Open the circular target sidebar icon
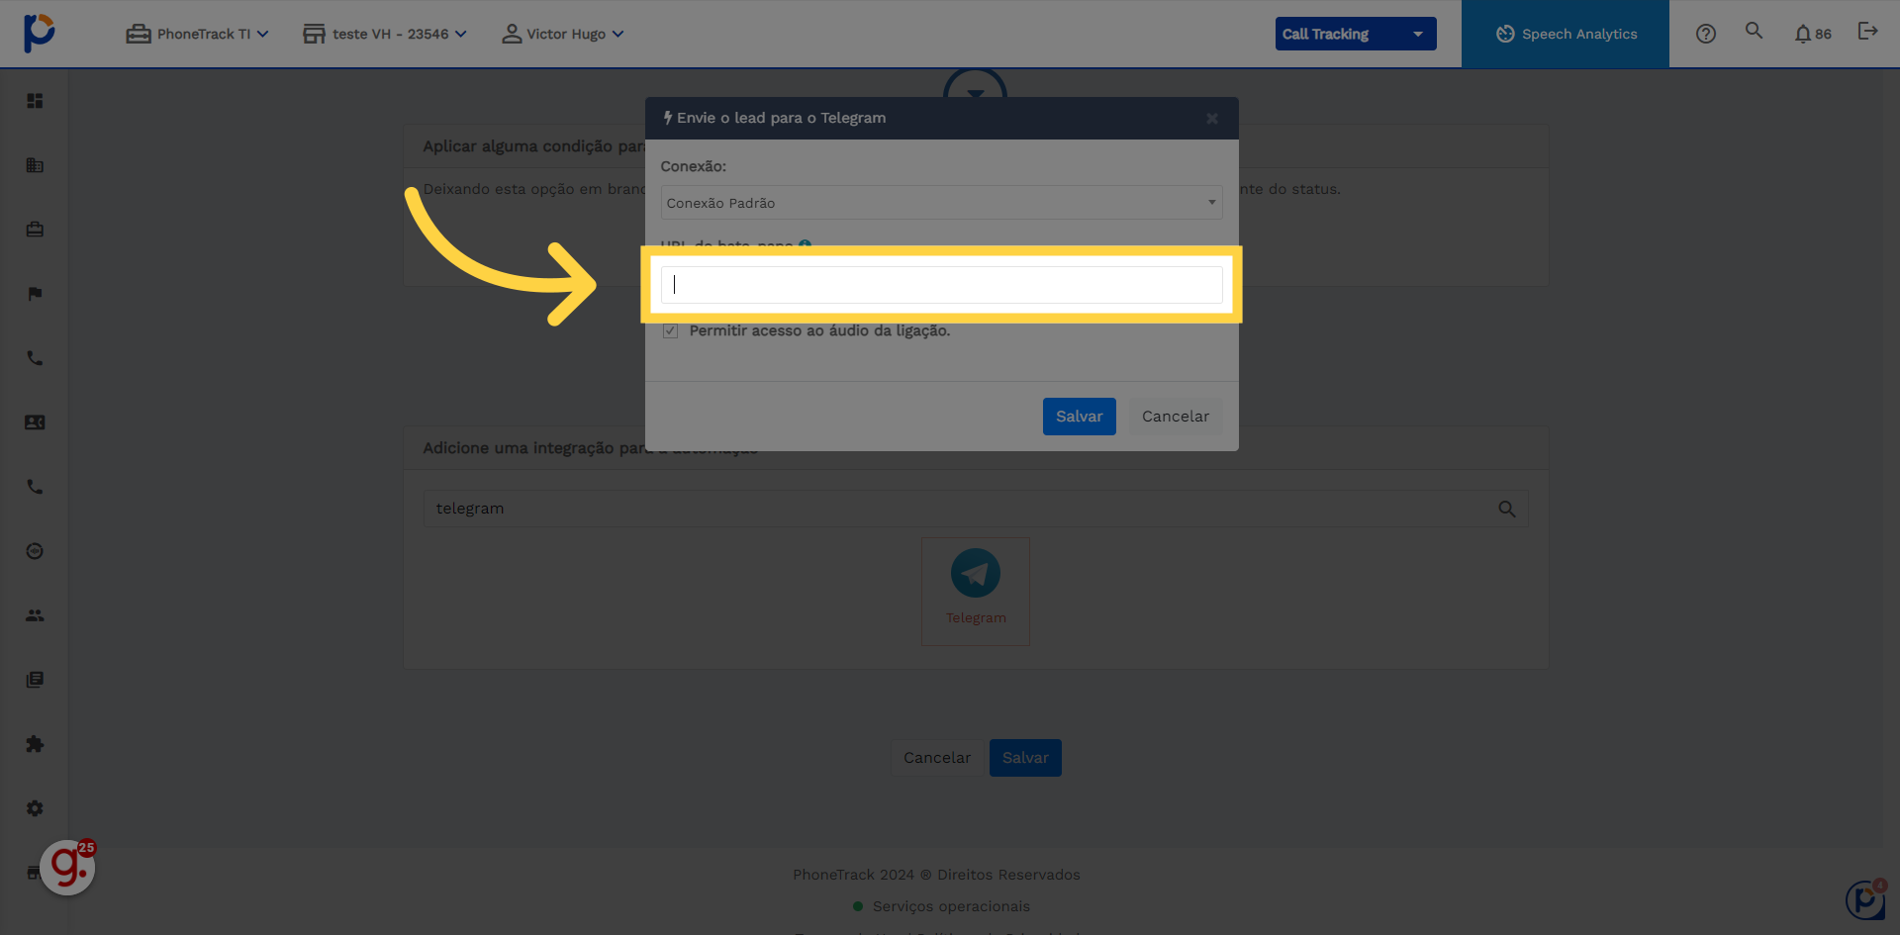The height and width of the screenshot is (935, 1900). pyautogui.click(x=35, y=551)
